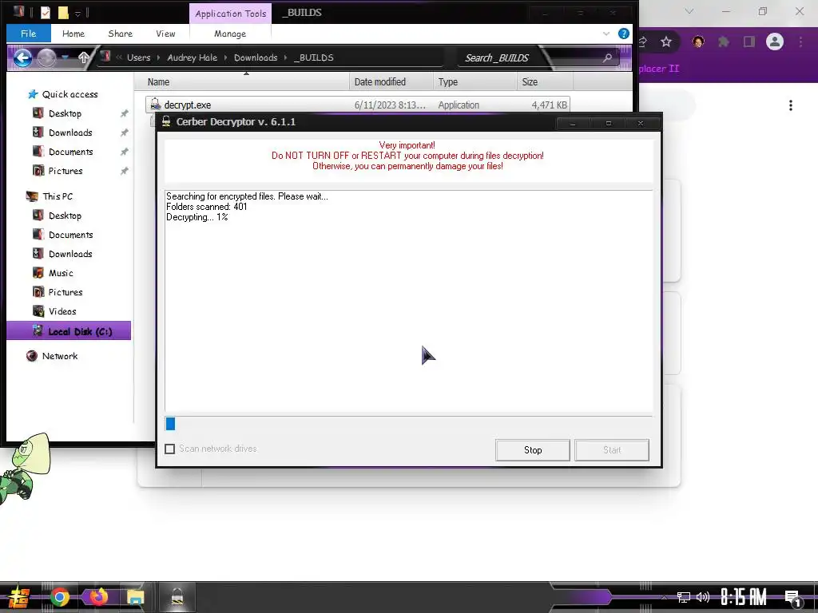Viewport: 818px width, 613px height.
Task: Go up one folder level in Explorer
Action: (x=83, y=57)
